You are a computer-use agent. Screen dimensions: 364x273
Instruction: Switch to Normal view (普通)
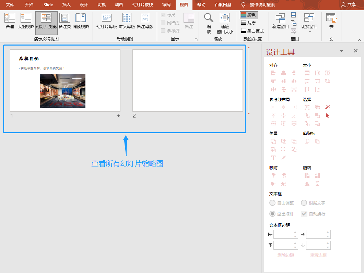(x=10, y=21)
